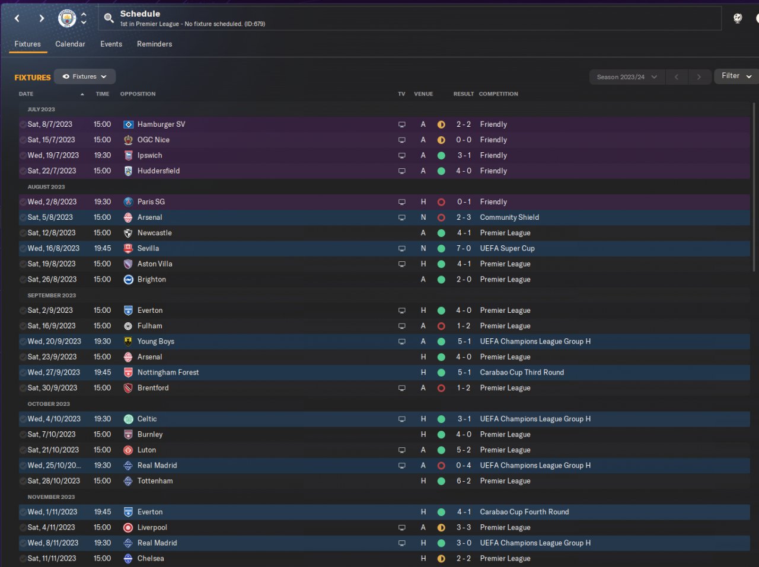Tick the check circle for Hamburger SV fixture

[23, 125]
